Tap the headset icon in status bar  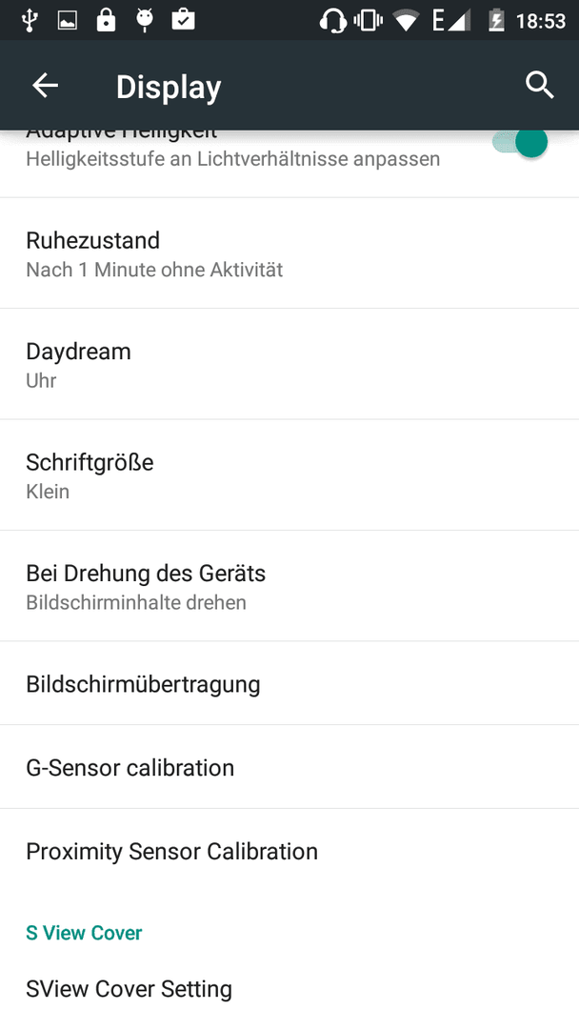tap(332, 21)
